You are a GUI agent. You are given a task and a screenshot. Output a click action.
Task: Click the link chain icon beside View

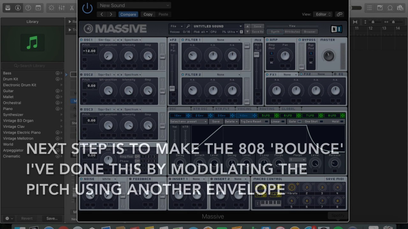[339, 14]
